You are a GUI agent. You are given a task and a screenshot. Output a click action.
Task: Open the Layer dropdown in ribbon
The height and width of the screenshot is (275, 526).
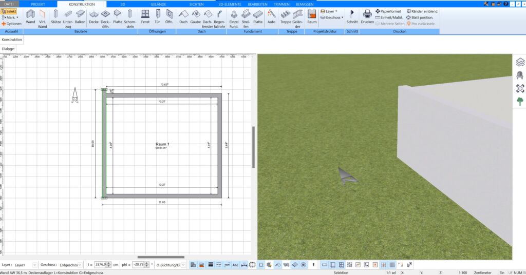pos(331,11)
